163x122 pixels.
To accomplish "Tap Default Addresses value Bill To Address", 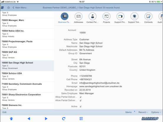I will [x=87, y=50].
